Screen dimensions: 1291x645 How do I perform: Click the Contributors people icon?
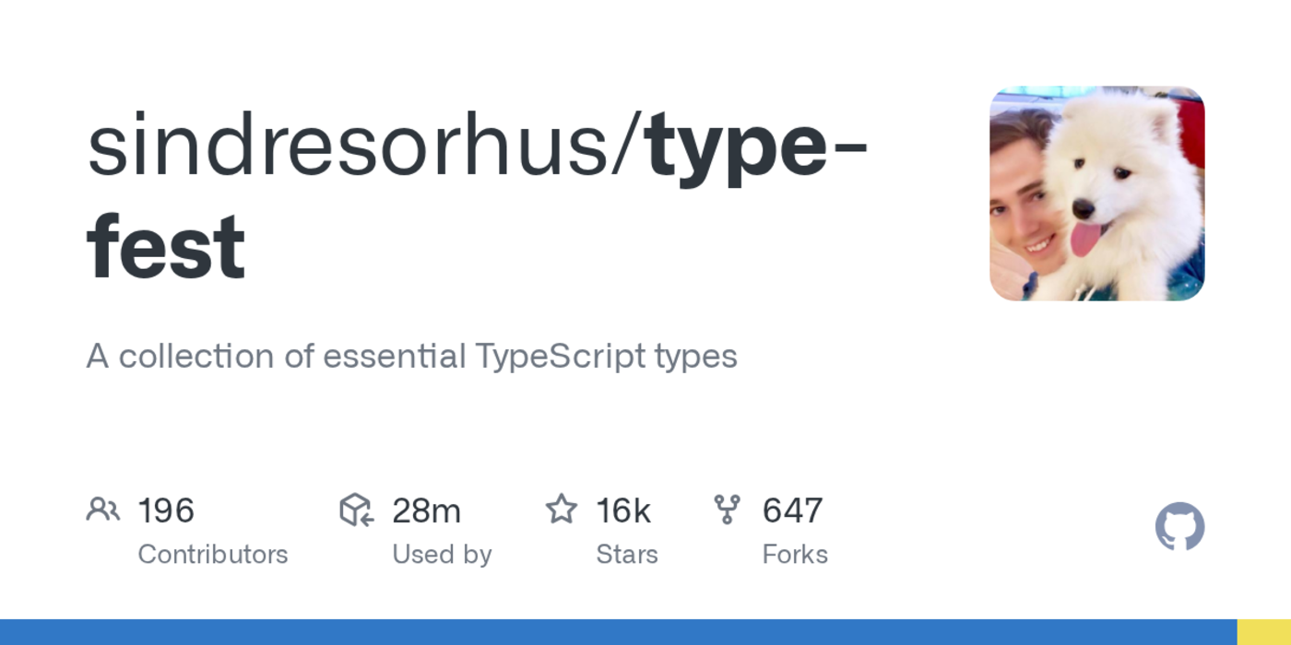point(103,510)
